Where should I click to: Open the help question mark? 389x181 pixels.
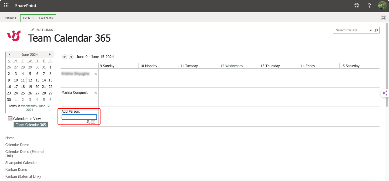click(x=370, y=5)
